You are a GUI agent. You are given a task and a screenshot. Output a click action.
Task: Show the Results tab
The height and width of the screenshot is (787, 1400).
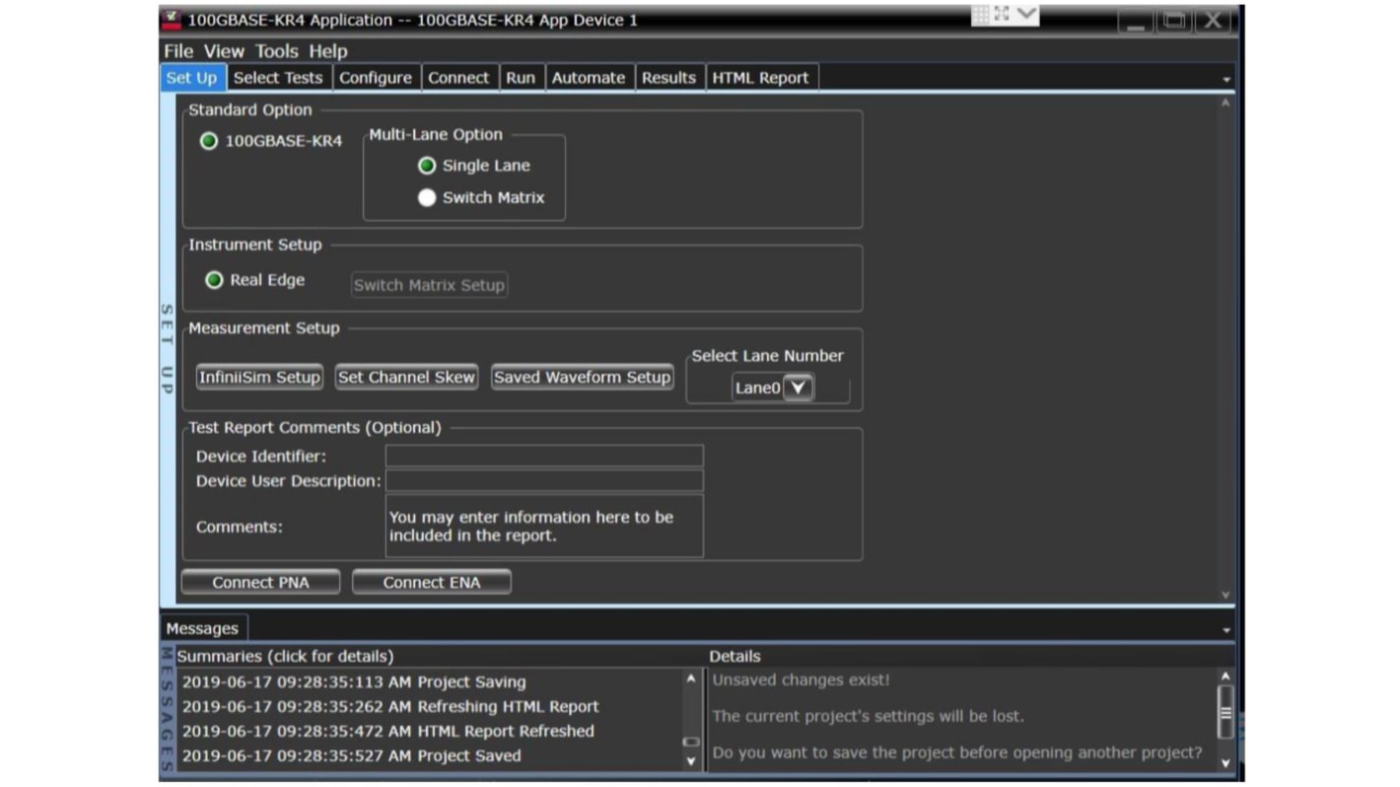click(668, 78)
